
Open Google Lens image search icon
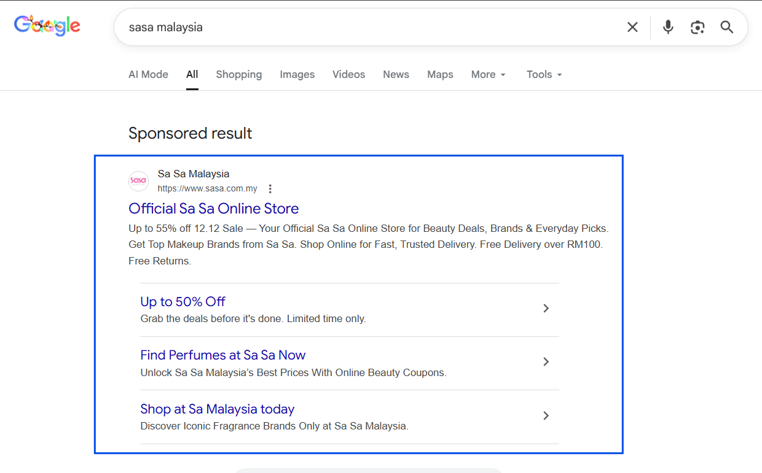point(697,27)
